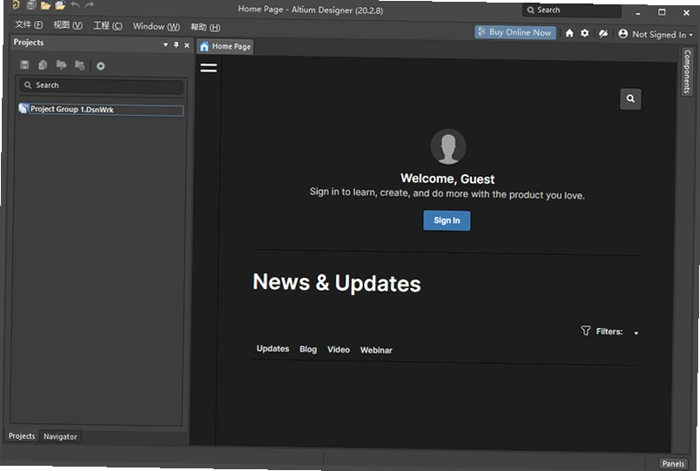Click the funnel Filters icon
700x471 pixels.
coord(585,330)
